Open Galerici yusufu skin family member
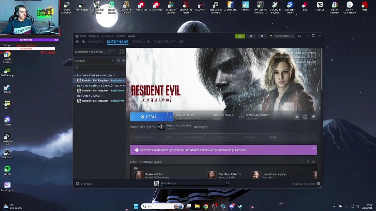376x211 pixels. tap(175, 127)
